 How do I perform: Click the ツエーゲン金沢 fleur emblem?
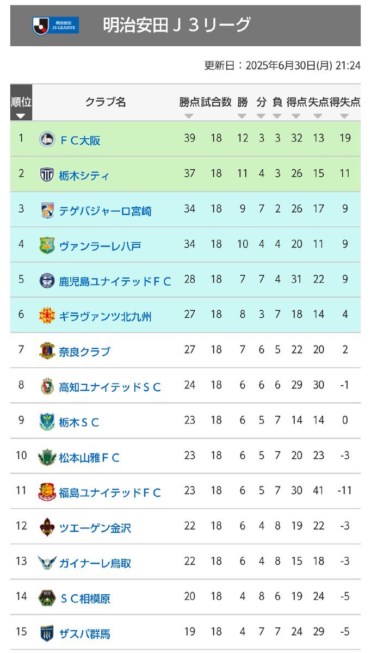[x=47, y=527]
